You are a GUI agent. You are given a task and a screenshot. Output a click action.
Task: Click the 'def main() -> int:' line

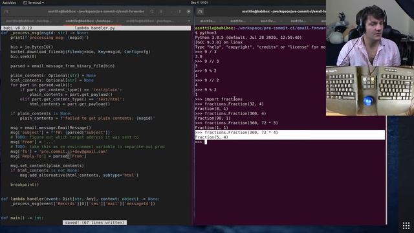point(22,218)
